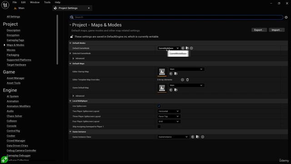Open Two Player Splitscreen Layout dropdown
The image size is (291, 164).
tap(169, 111)
